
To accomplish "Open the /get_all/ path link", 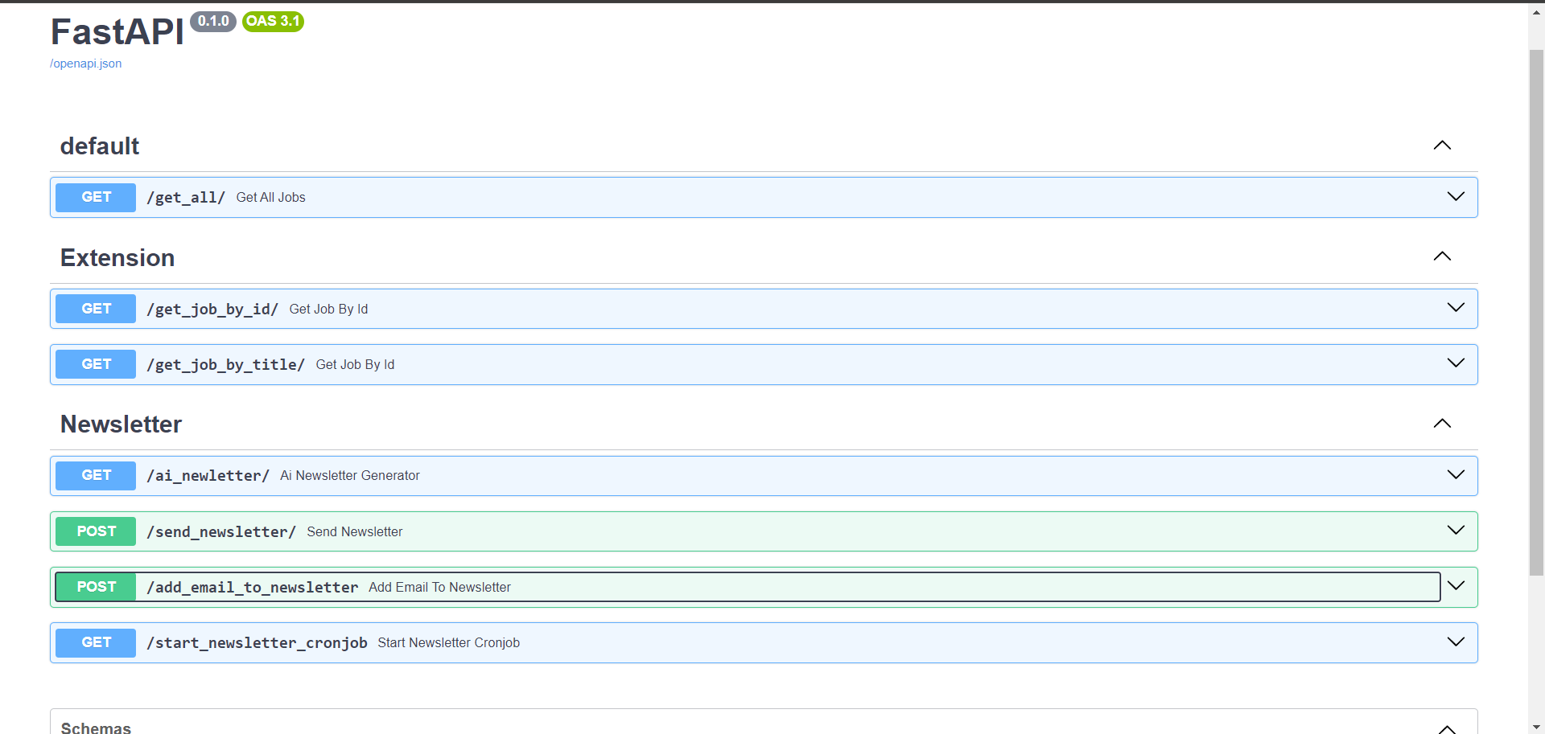I will (186, 198).
